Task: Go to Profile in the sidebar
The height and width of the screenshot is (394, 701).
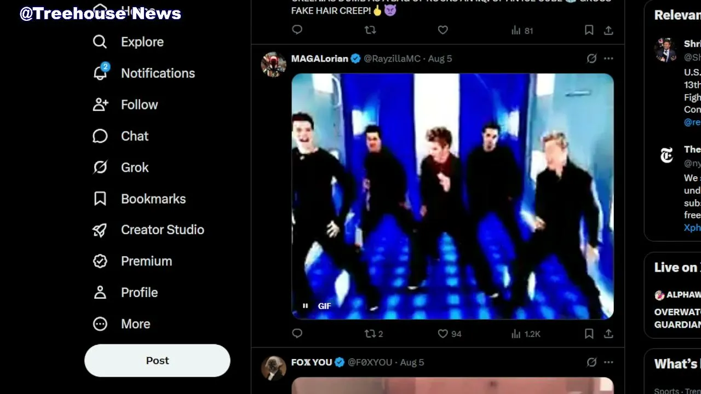Action: (x=125, y=292)
